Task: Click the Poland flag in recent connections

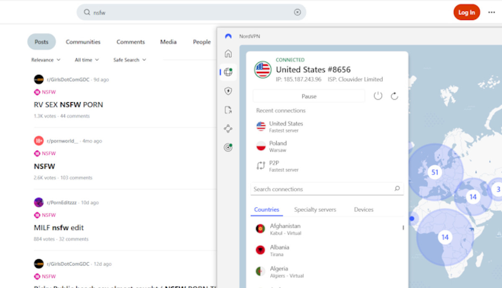Action: click(261, 146)
